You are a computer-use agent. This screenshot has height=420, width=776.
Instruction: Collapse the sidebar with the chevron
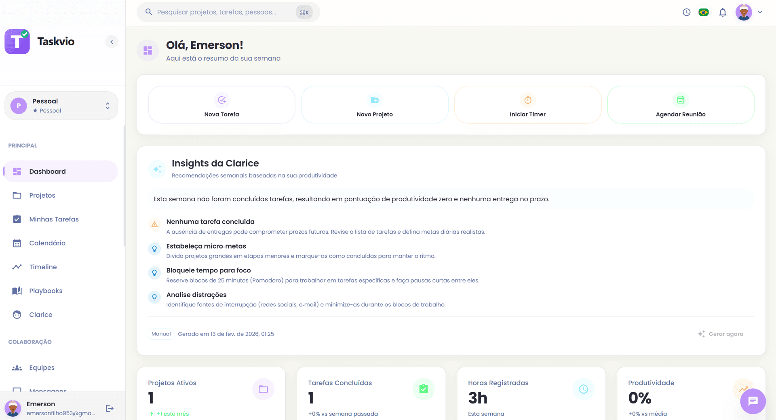[x=112, y=41]
